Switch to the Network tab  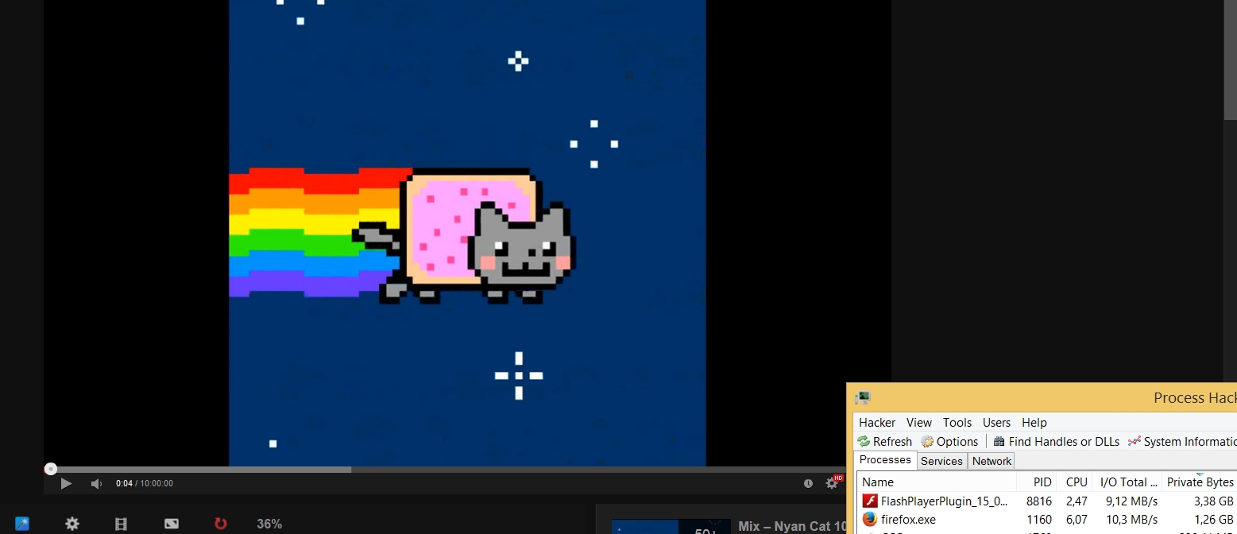(x=992, y=461)
